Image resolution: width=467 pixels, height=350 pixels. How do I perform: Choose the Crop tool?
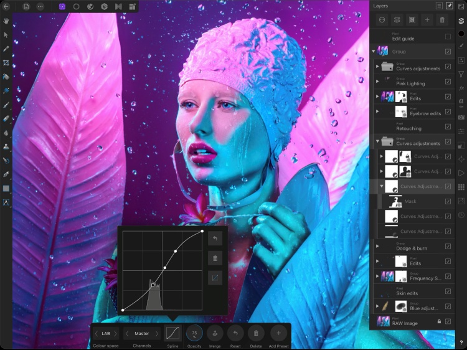point(6,62)
